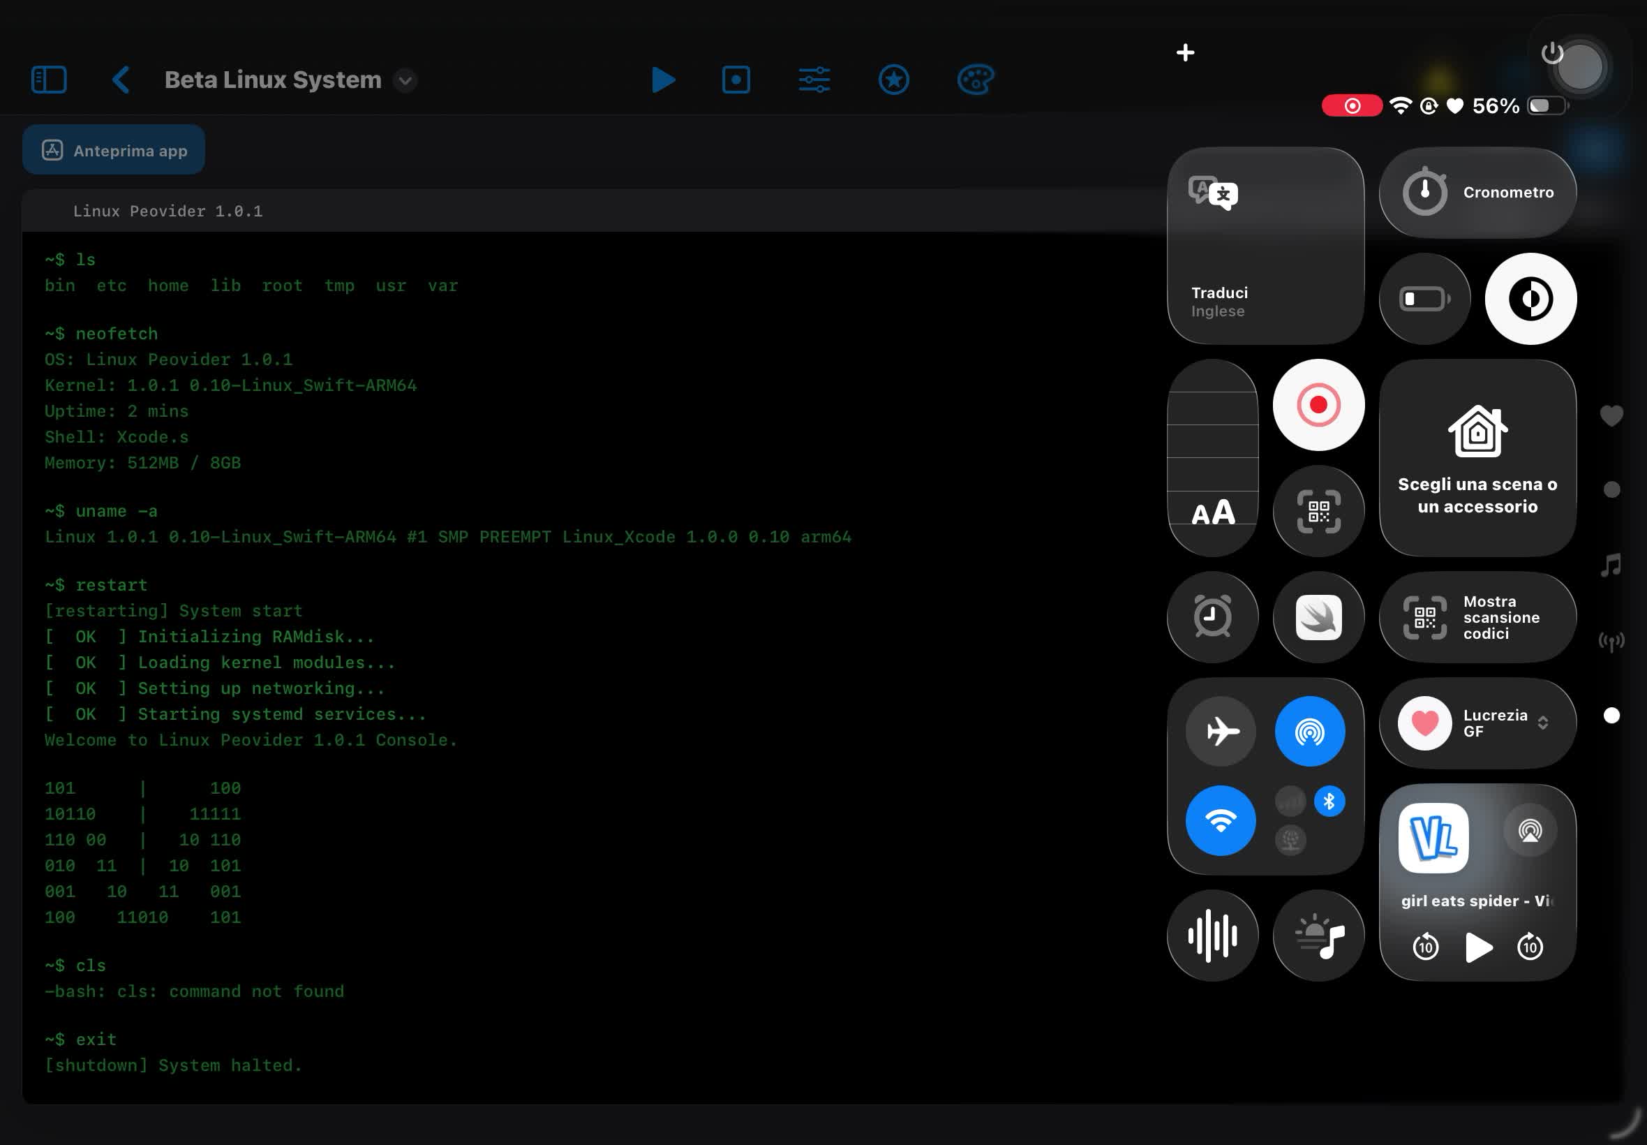This screenshot has height=1145, width=1647.
Task: Toggle Dark Mode appearance control
Action: (1531, 297)
